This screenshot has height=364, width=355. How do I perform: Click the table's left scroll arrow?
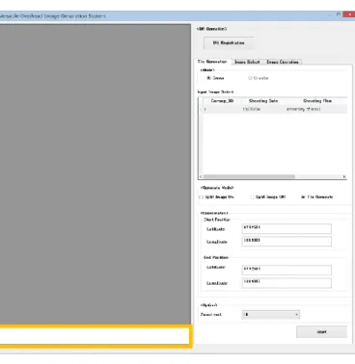tap(201, 176)
